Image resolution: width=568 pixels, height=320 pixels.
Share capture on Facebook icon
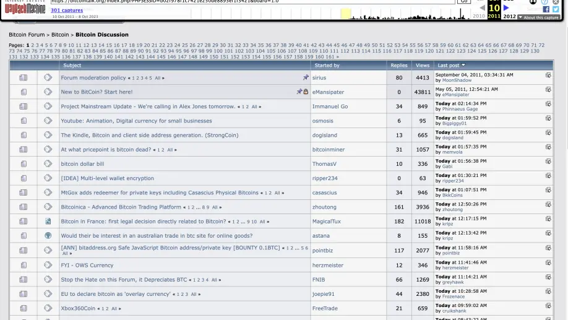[x=546, y=9]
